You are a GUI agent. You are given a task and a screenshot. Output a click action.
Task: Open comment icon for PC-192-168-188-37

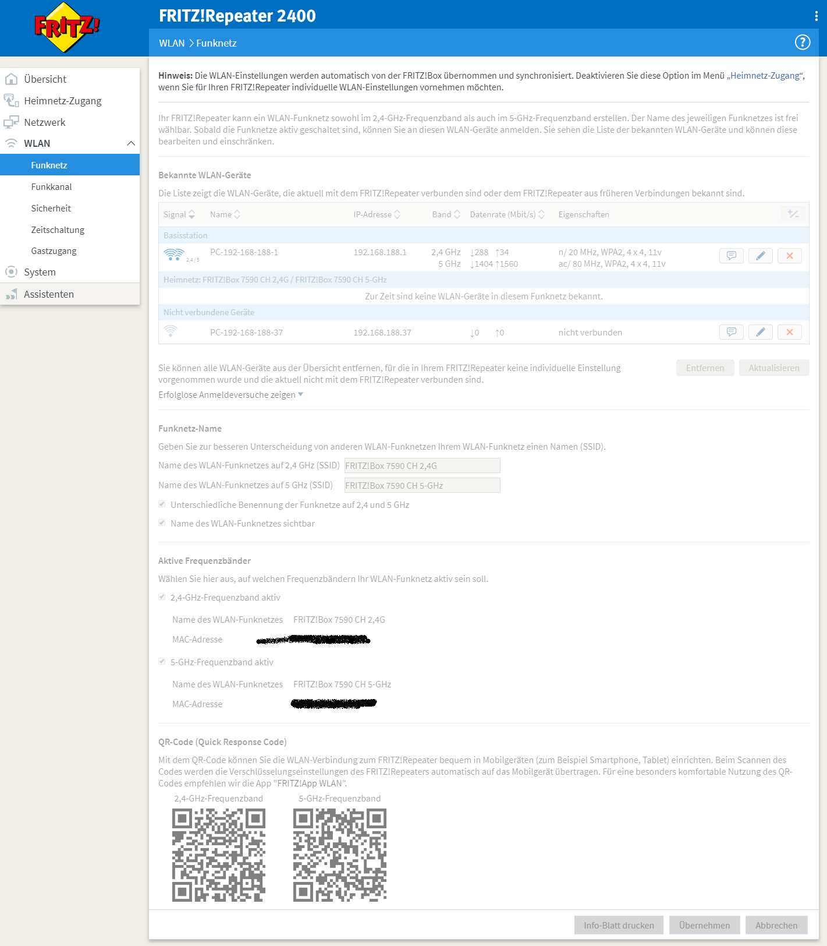(732, 332)
